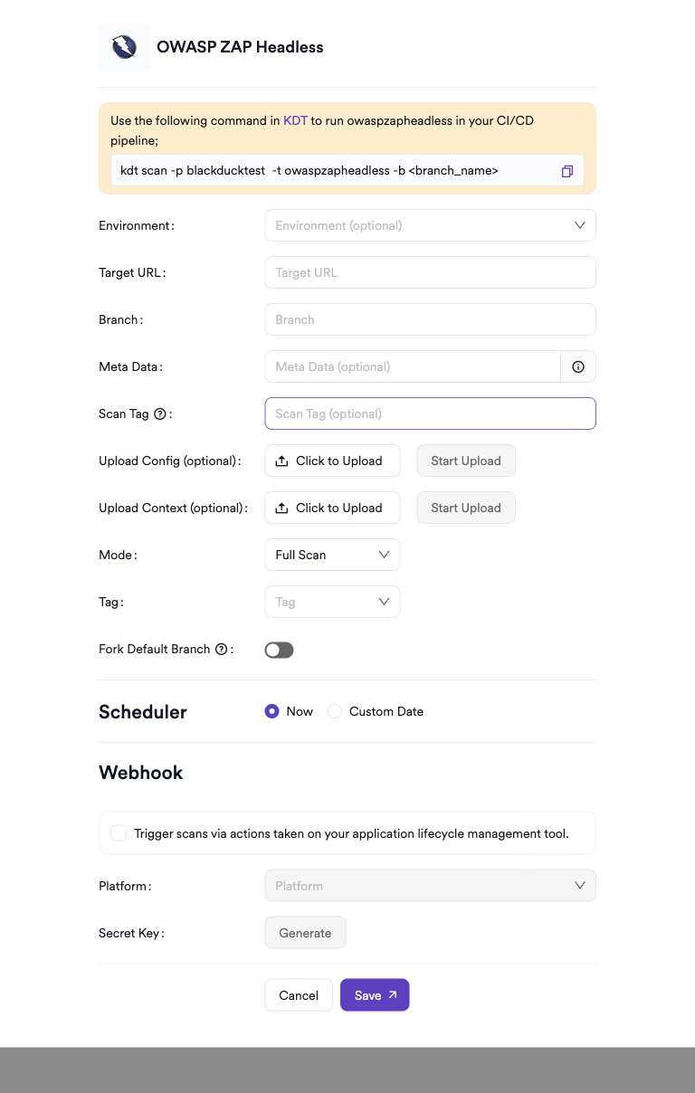
Task: Select the Custom Date scheduler option
Action: click(x=335, y=711)
